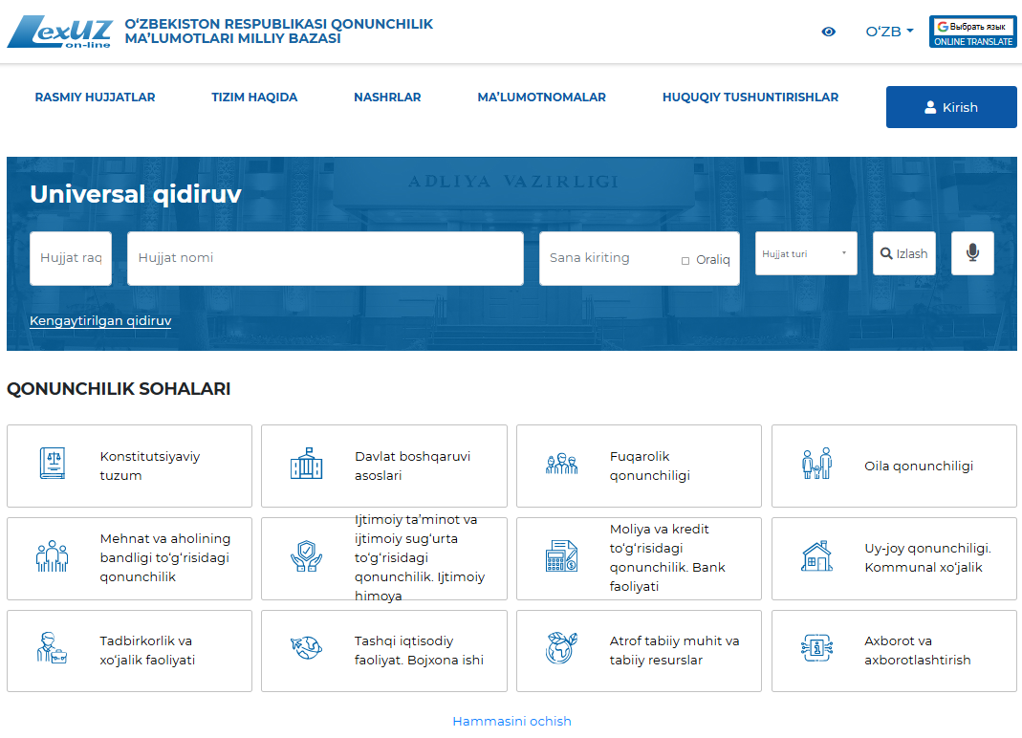This screenshot has width=1022, height=738.
Task: Enable the Oraliq date range checkbox
Action: [685, 260]
